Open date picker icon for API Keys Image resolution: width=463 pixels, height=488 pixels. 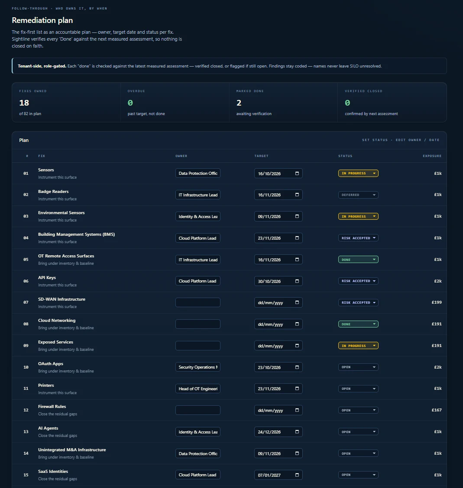click(297, 281)
